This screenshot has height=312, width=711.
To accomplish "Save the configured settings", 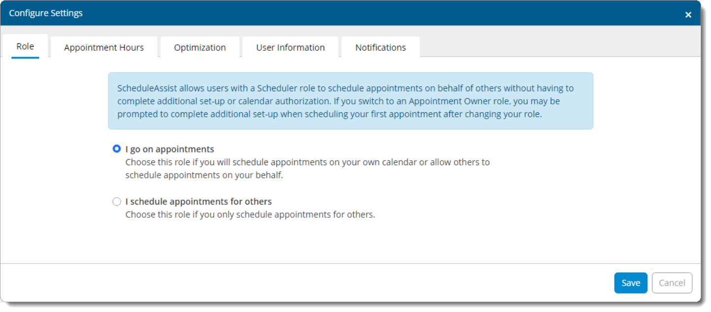I will (x=630, y=283).
